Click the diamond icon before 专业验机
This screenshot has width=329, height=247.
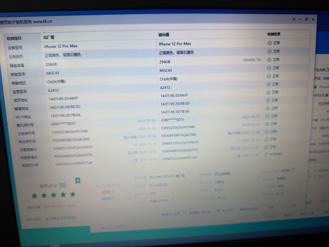pos(218,211)
